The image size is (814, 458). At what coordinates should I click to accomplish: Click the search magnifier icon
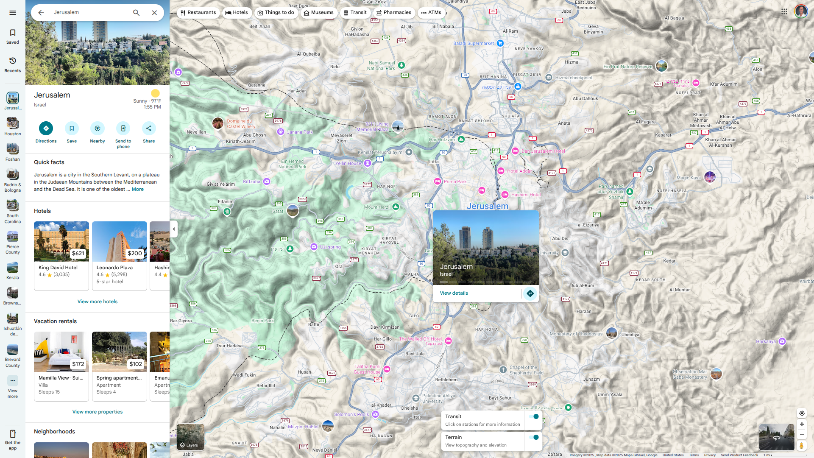tap(136, 13)
